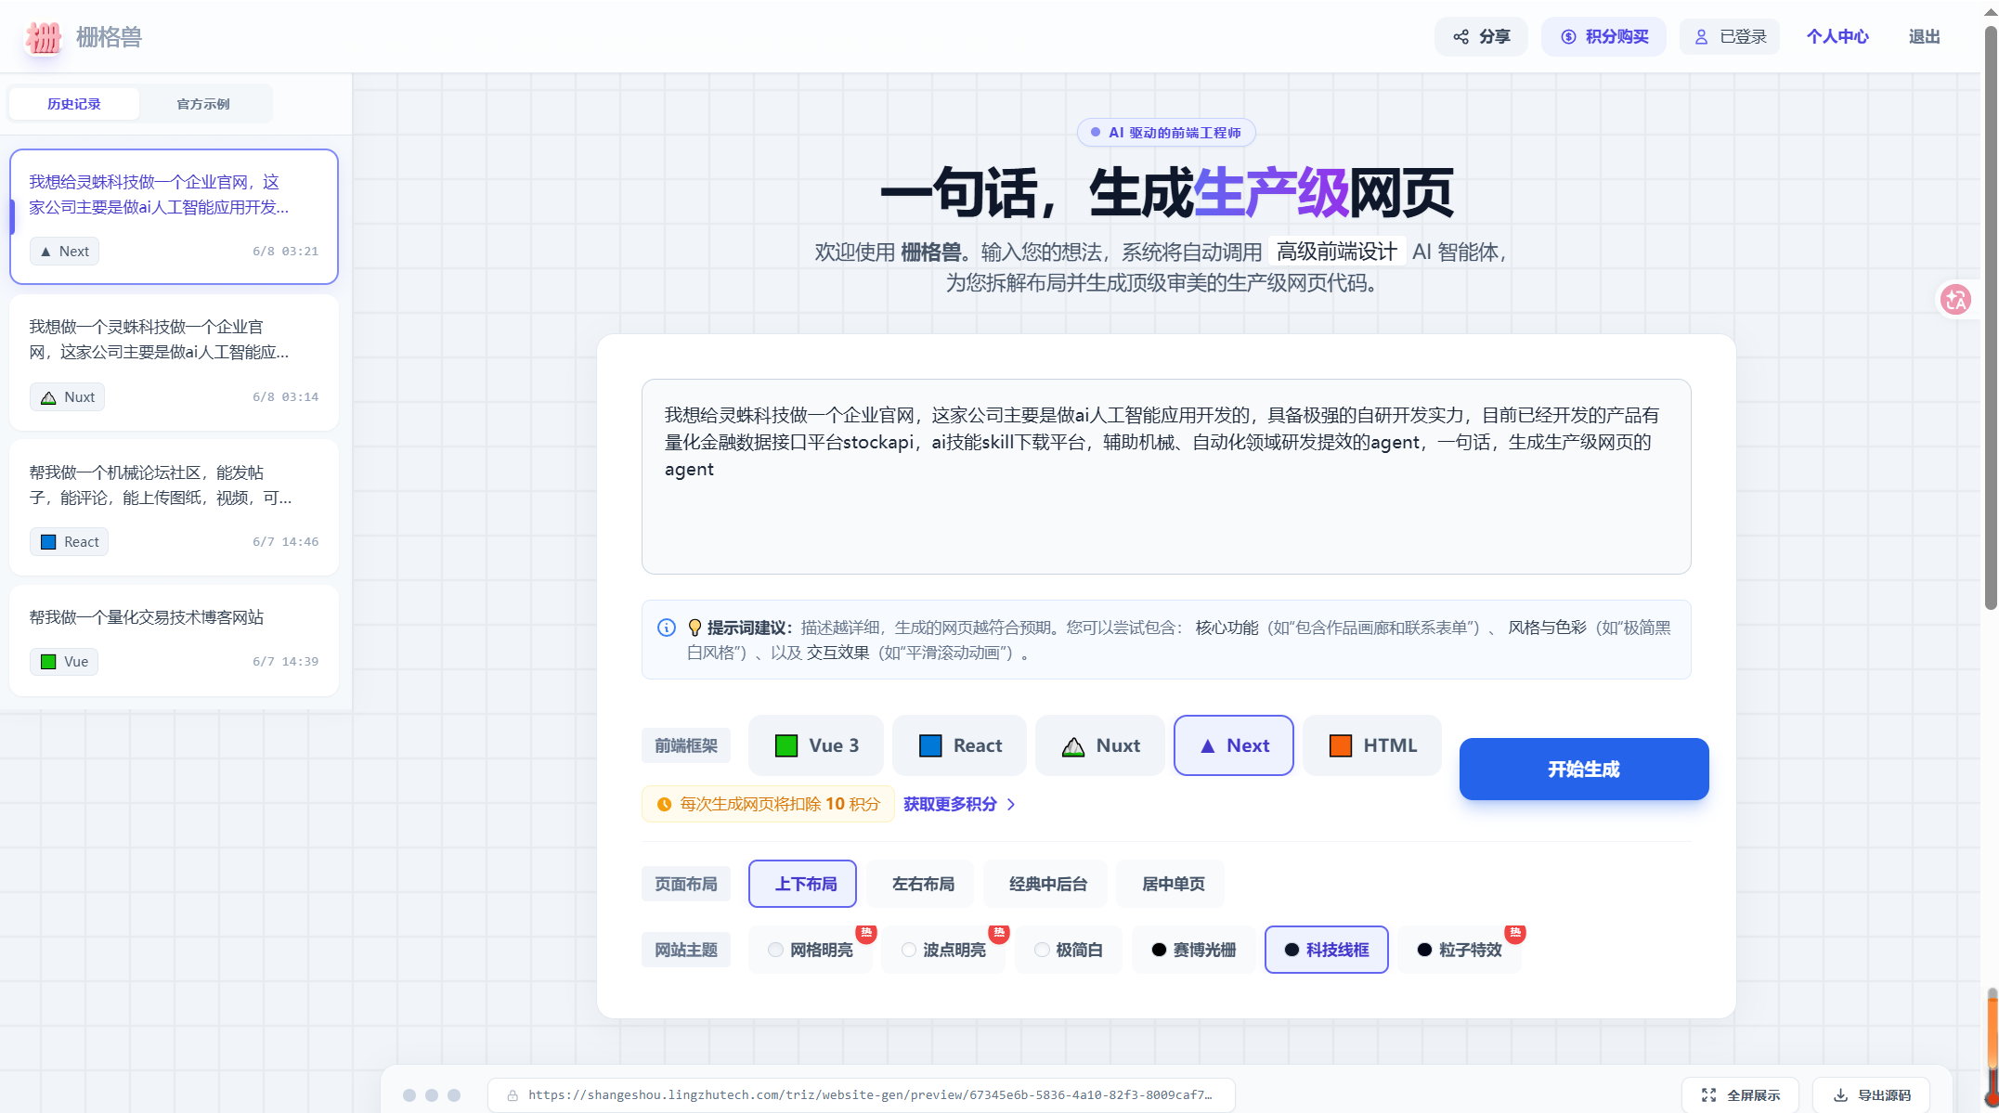Choose the 经典中后台 page layout
The width and height of the screenshot is (1999, 1113).
[x=1045, y=884]
